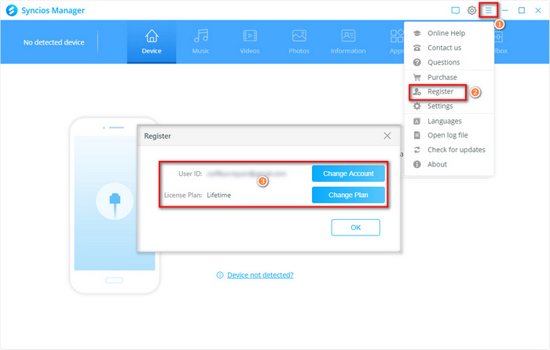
Task: Click the Information contact card icon
Action: pos(348,36)
